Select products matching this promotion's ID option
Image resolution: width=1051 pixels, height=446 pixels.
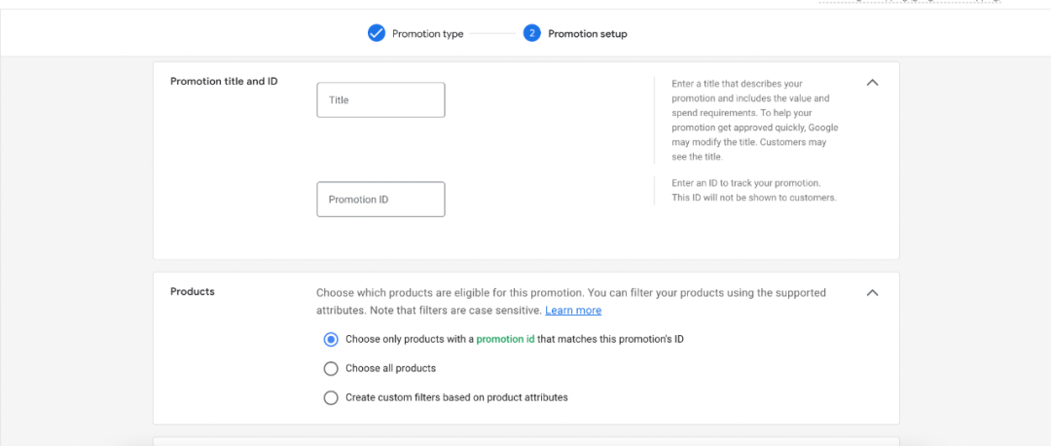coord(331,340)
